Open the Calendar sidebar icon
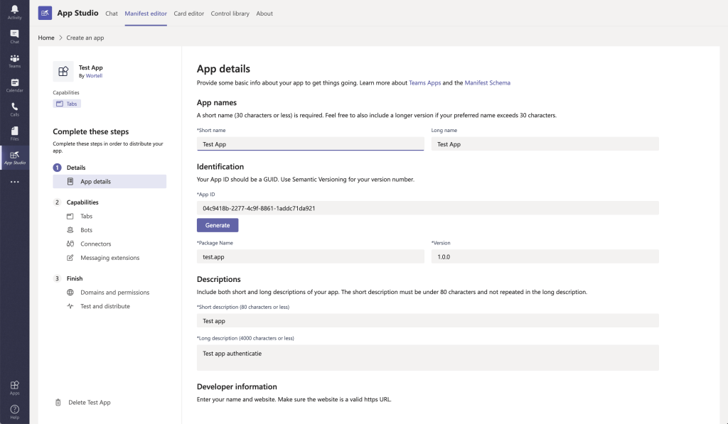Viewport: 728px width, 424px height. point(14,85)
